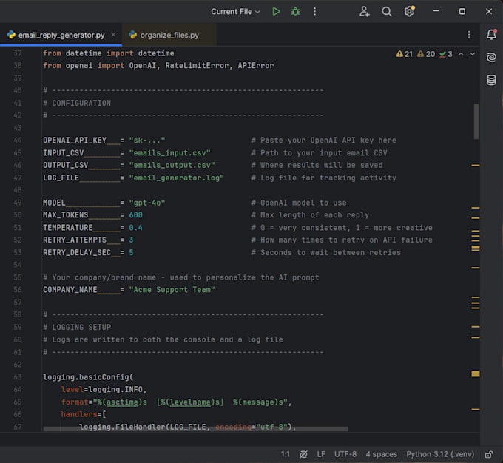Click the stripe marker beside OUTPUT_CSV line
This screenshot has width=503, height=463.
pos(476,165)
